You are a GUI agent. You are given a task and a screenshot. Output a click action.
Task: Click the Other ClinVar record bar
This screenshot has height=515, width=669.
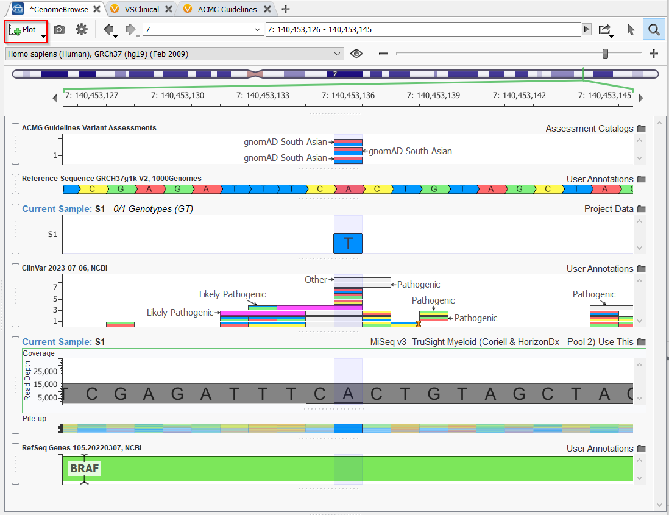point(363,280)
